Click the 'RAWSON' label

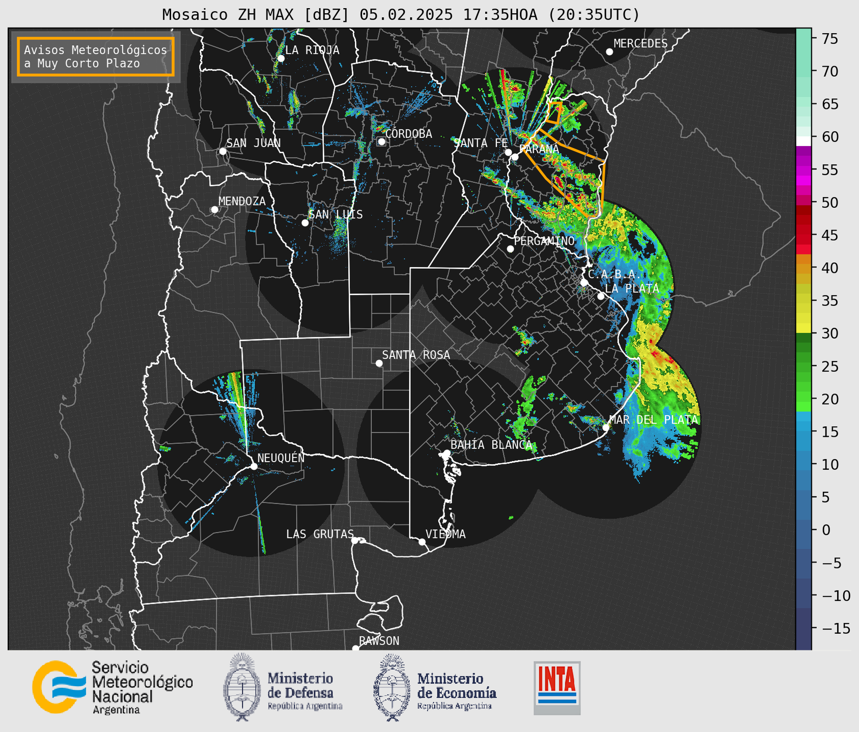pyautogui.click(x=379, y=641)
